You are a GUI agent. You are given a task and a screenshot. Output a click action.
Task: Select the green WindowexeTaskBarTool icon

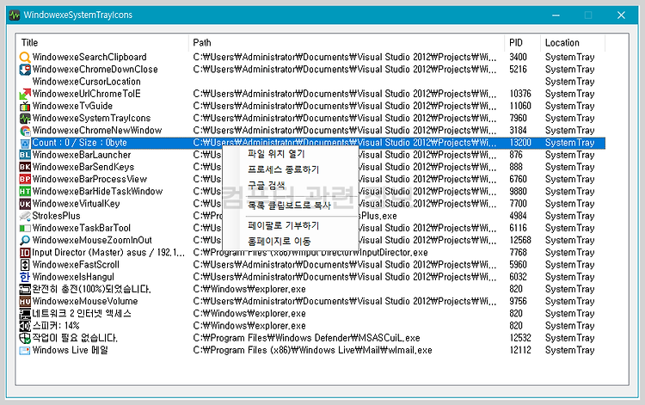[25, 228]
